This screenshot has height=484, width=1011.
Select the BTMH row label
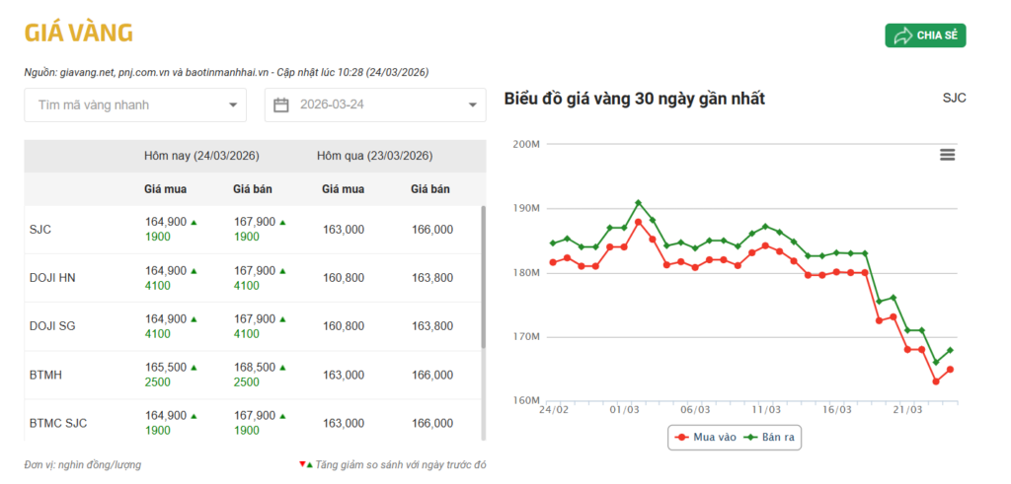point(45,376)
